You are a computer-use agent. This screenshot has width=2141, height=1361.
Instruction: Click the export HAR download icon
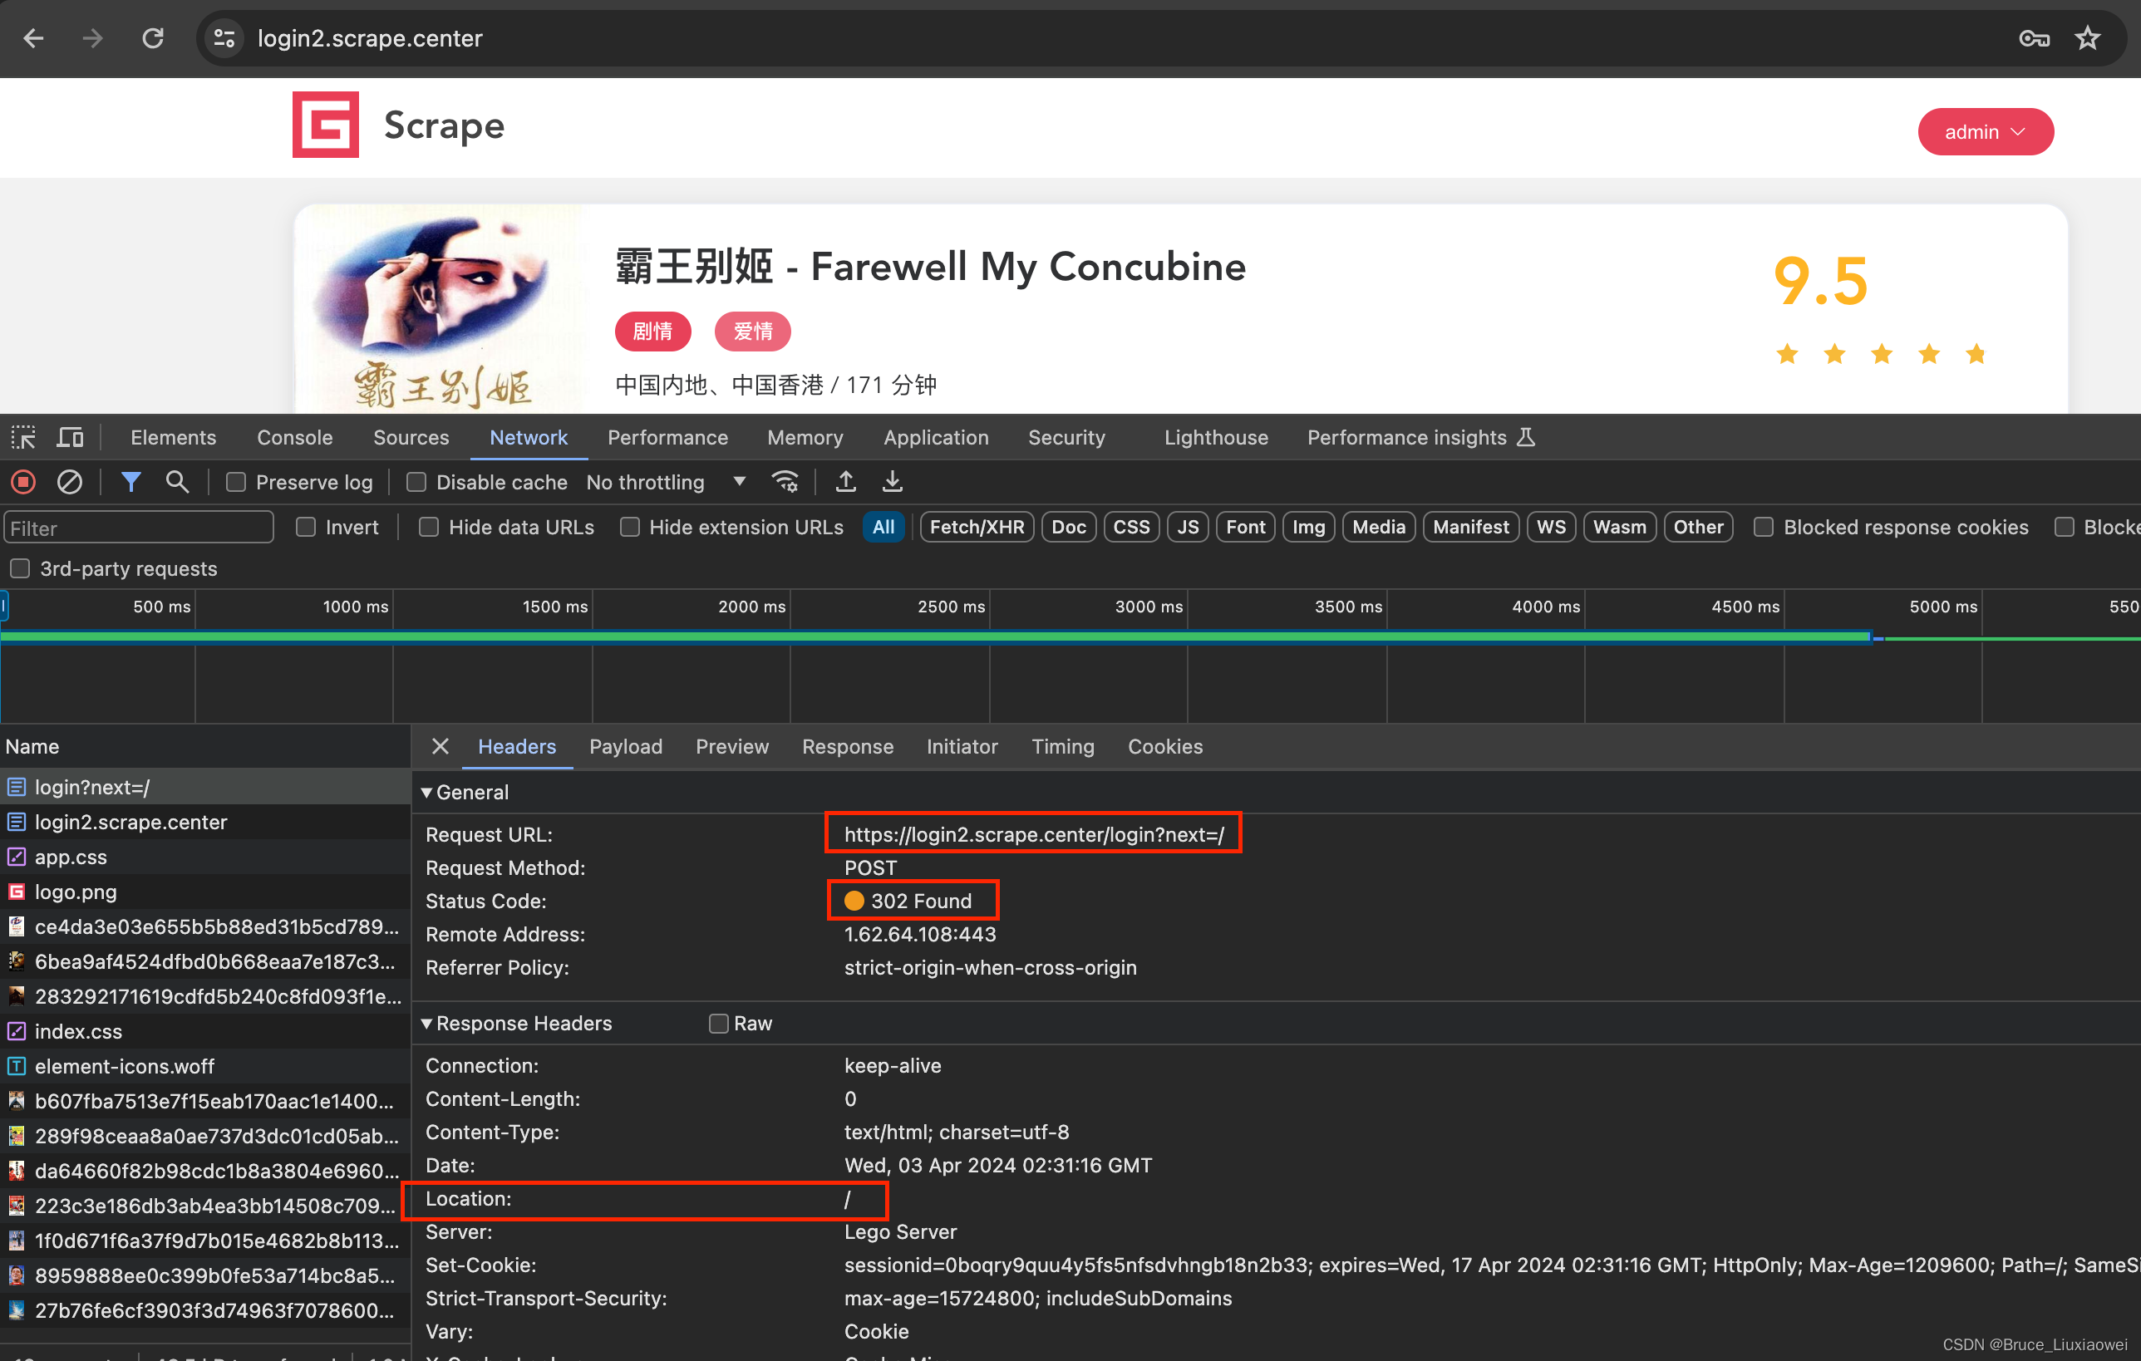[x=892, y=482]
